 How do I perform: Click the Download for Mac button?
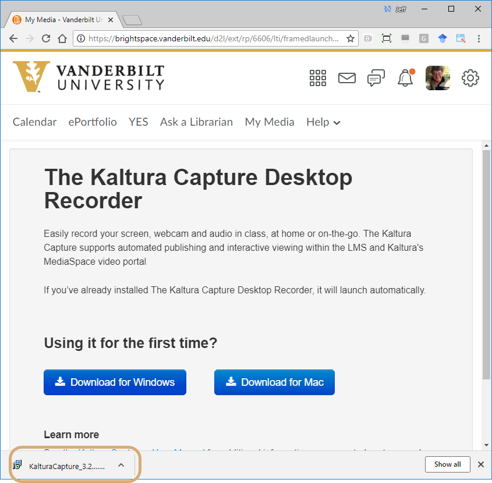coord(274,382)
